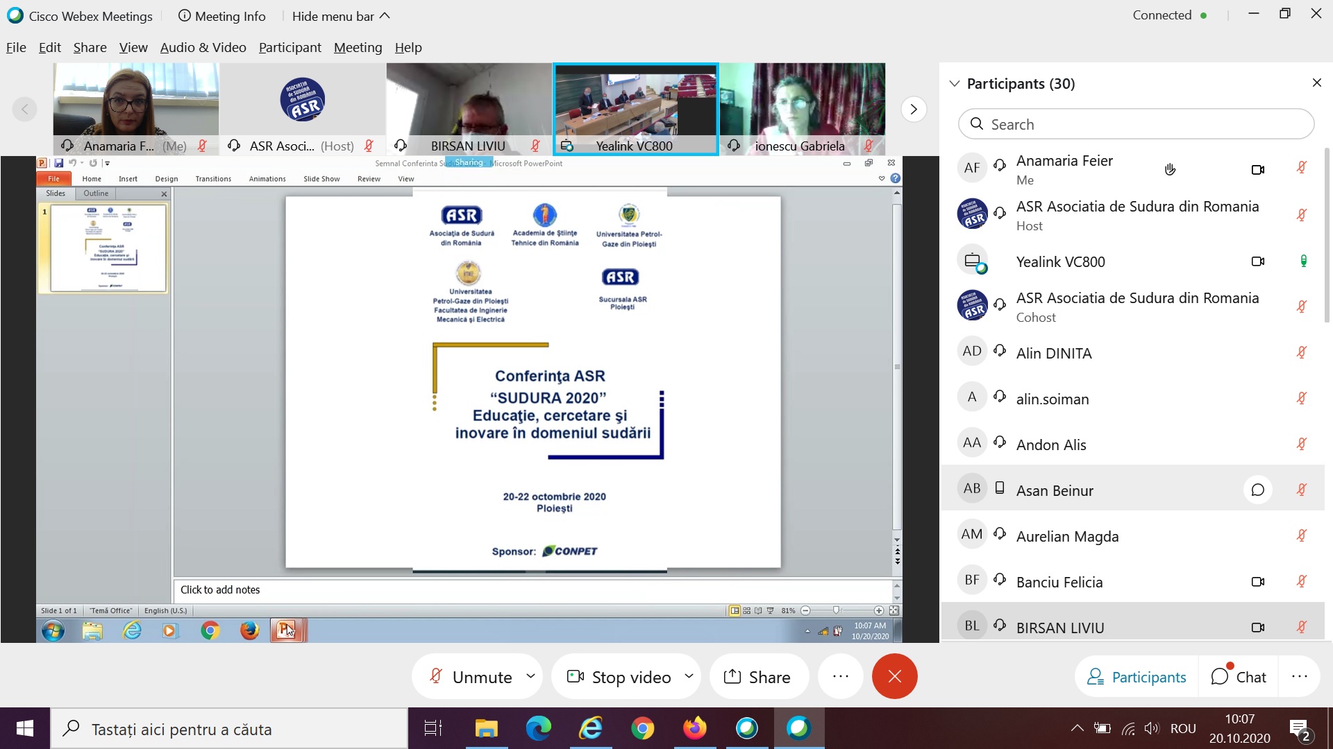The height and width of the screenshot is (749, 1333).
Task: Open video options arrow beside Stop video
Action: click(x=689, y=676)
